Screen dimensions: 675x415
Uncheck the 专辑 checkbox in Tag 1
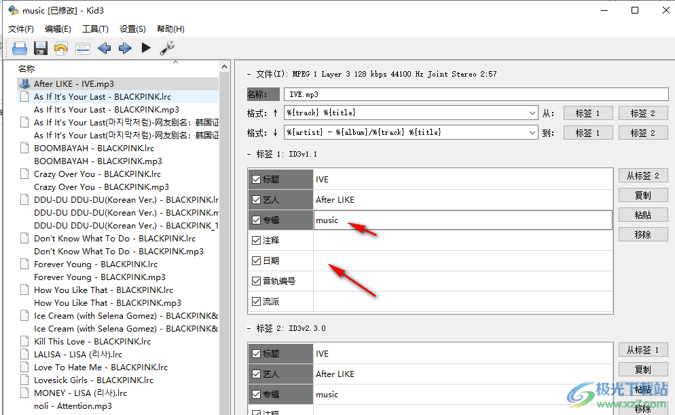point(256,220)
